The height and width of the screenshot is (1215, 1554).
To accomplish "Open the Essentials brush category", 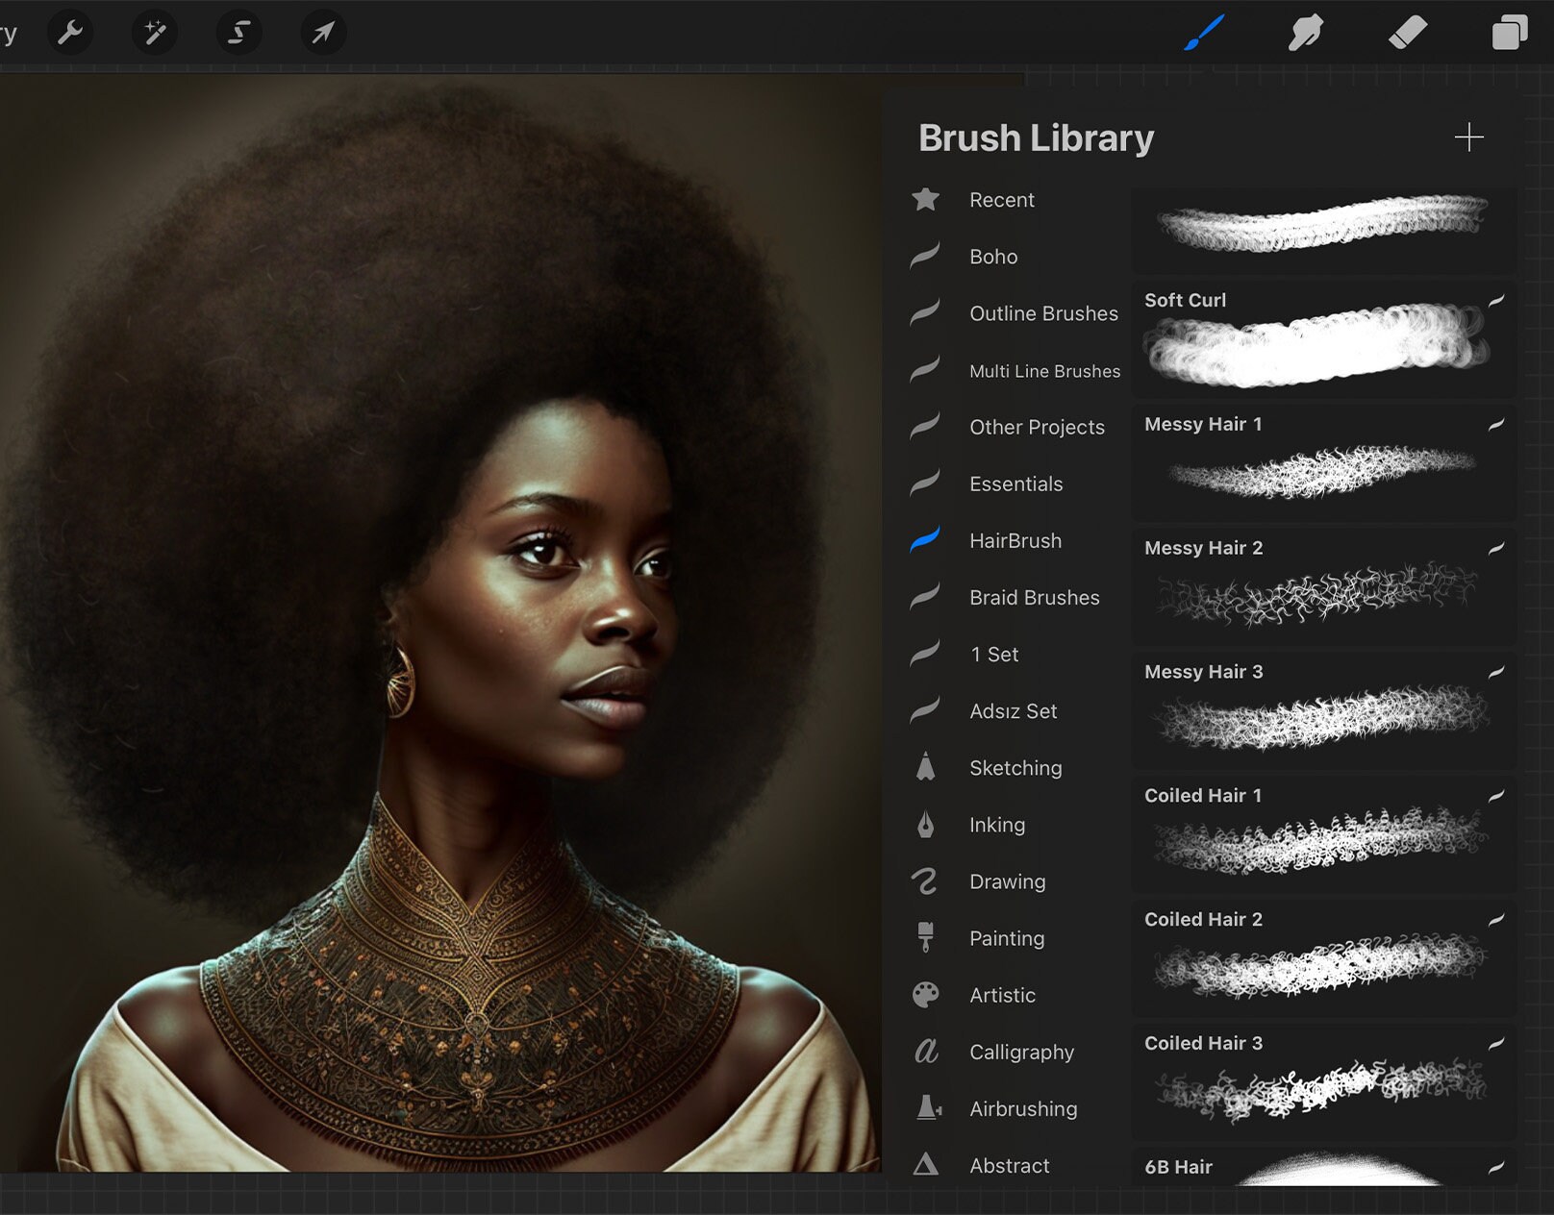I will [x=1015, y=484].
